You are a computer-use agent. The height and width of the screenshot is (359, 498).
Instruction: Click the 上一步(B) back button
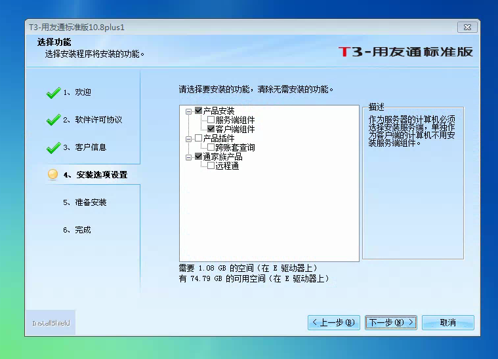pyautogui.click(x=334, y=322)
